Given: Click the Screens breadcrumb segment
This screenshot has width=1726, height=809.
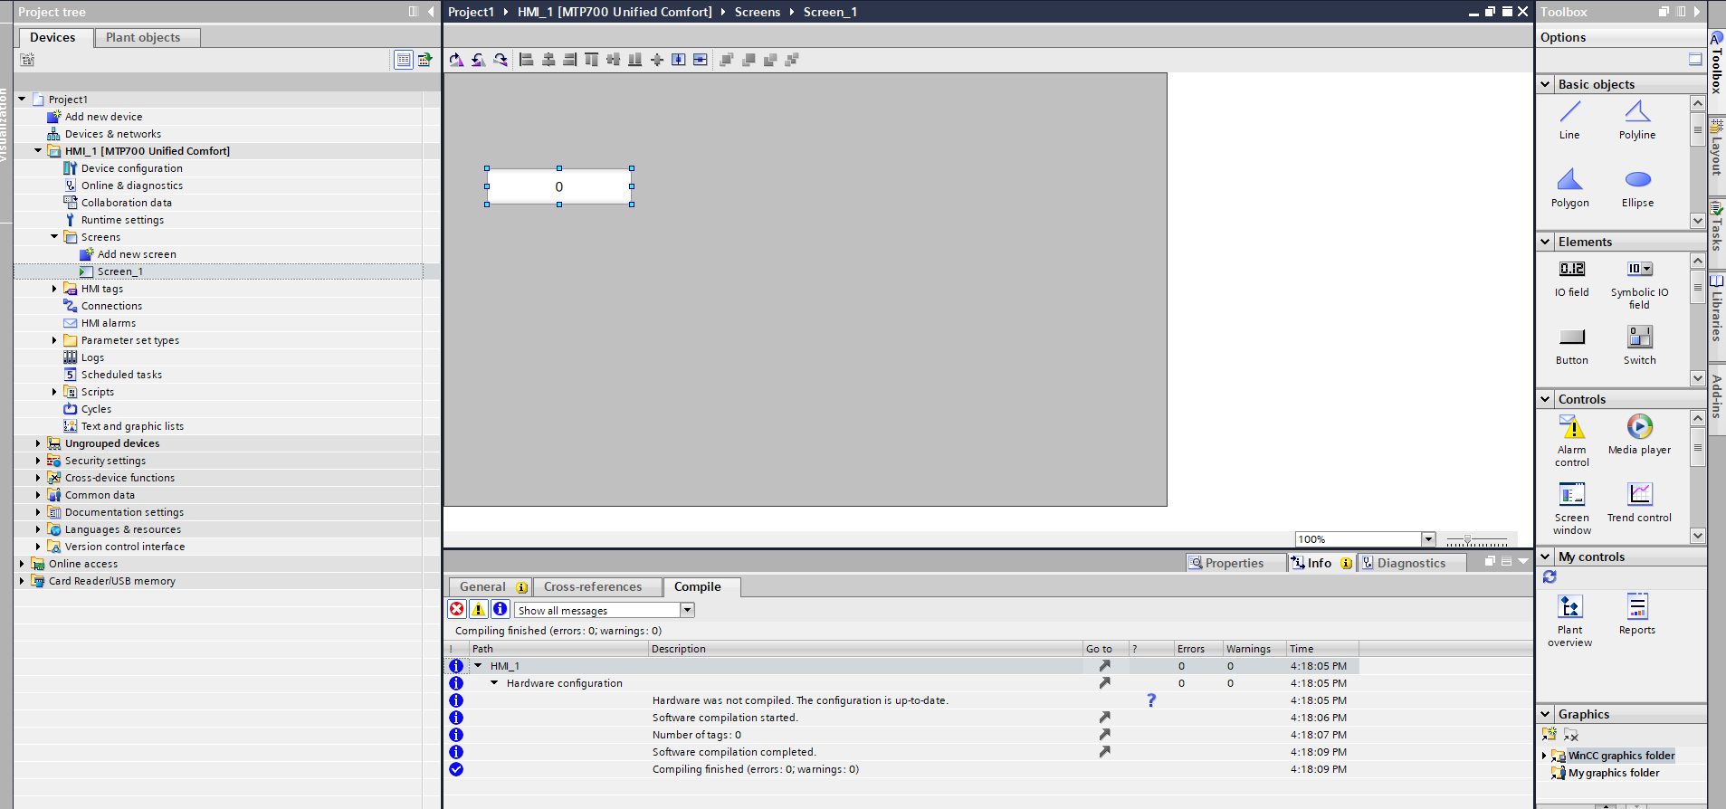Looking at the screenshot, I should point(758,12).
